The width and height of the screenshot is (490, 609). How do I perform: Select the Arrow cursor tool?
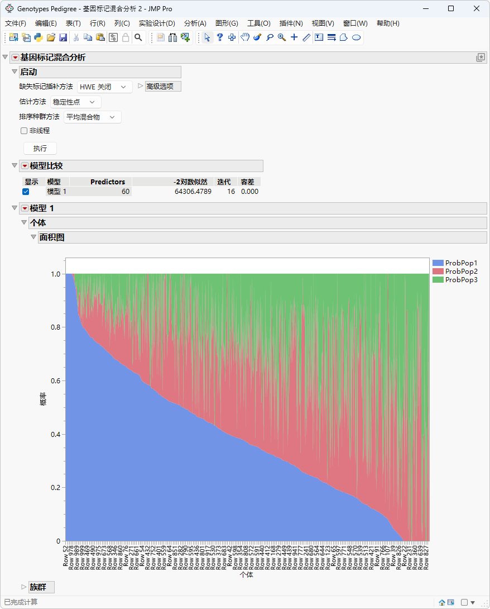click(207, 37)
